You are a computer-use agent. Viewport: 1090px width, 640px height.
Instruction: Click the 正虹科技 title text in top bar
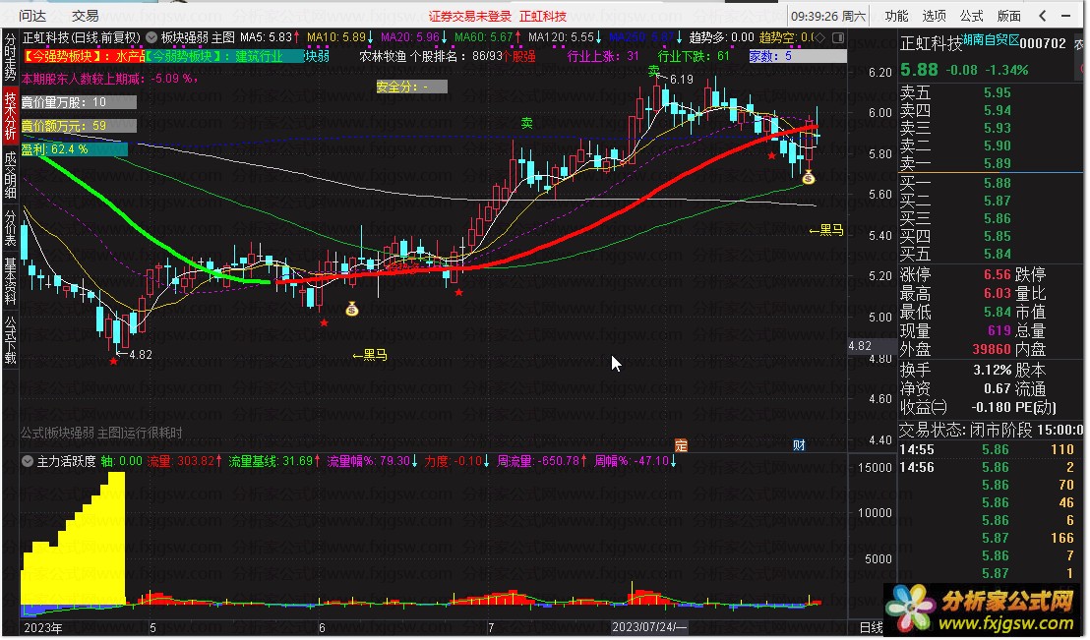point(543,16)
